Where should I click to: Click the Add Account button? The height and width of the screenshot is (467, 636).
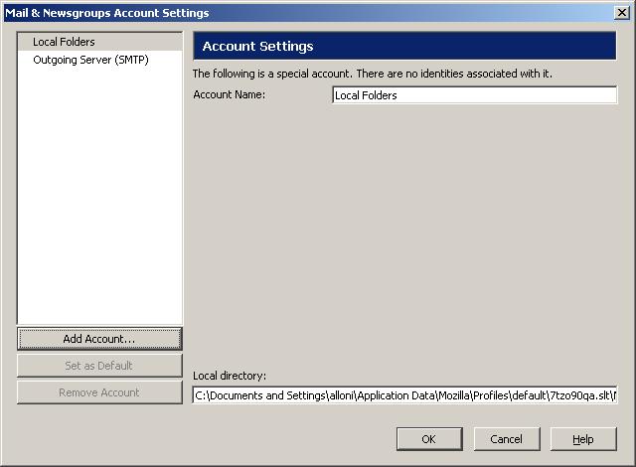tap(99, 339)
